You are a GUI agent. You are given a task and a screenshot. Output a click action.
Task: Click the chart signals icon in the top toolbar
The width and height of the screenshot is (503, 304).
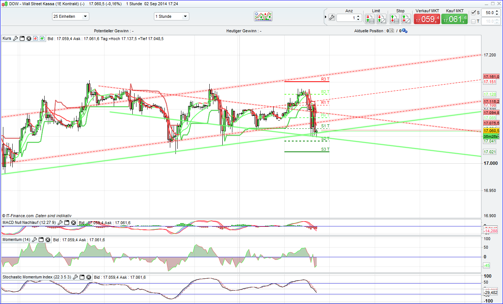(x=264, y=16)
